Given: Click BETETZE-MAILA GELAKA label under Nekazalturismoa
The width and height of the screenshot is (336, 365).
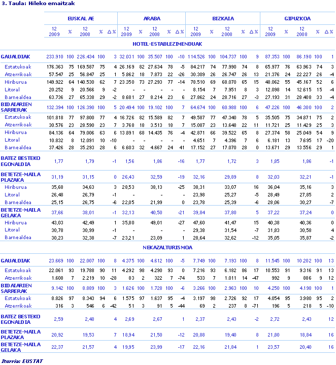Looking at the screenshot, I should 20,347.
